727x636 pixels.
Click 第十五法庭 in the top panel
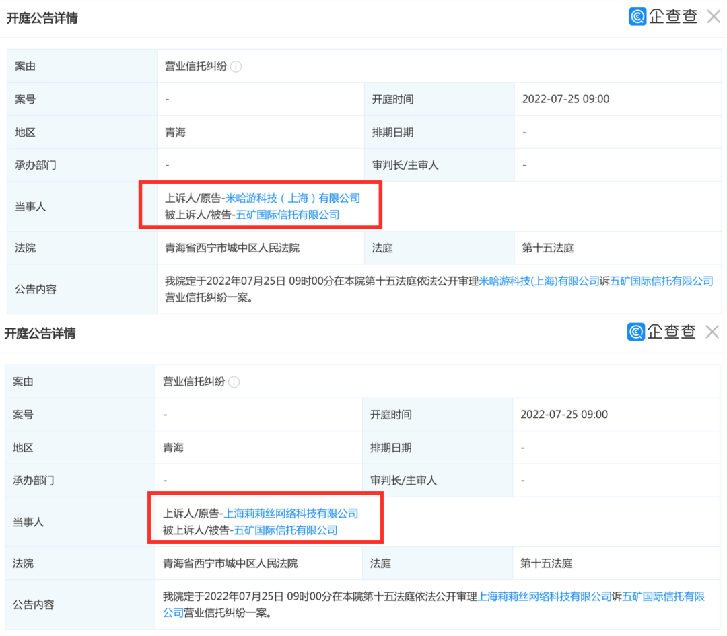(x=548, y=248)
